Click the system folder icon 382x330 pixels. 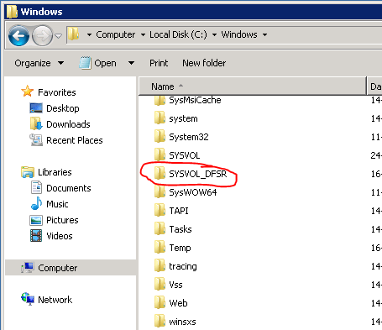[x=160, y=118]
